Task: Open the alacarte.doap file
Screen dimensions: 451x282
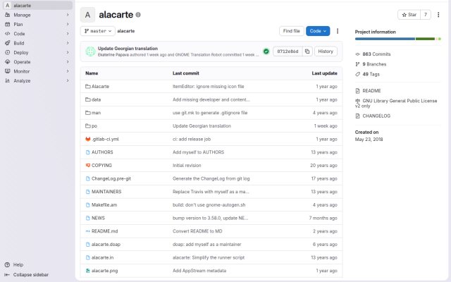Action: [106, 245]
